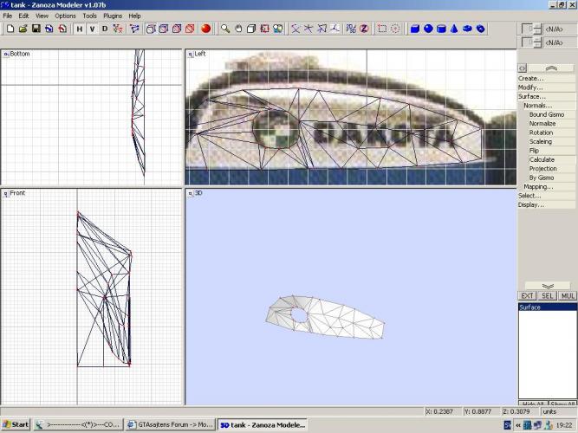Image resolution: width=578 pixels, height=433 pixels.
Task: Toggle the H axis lock button
Action: 79,29
